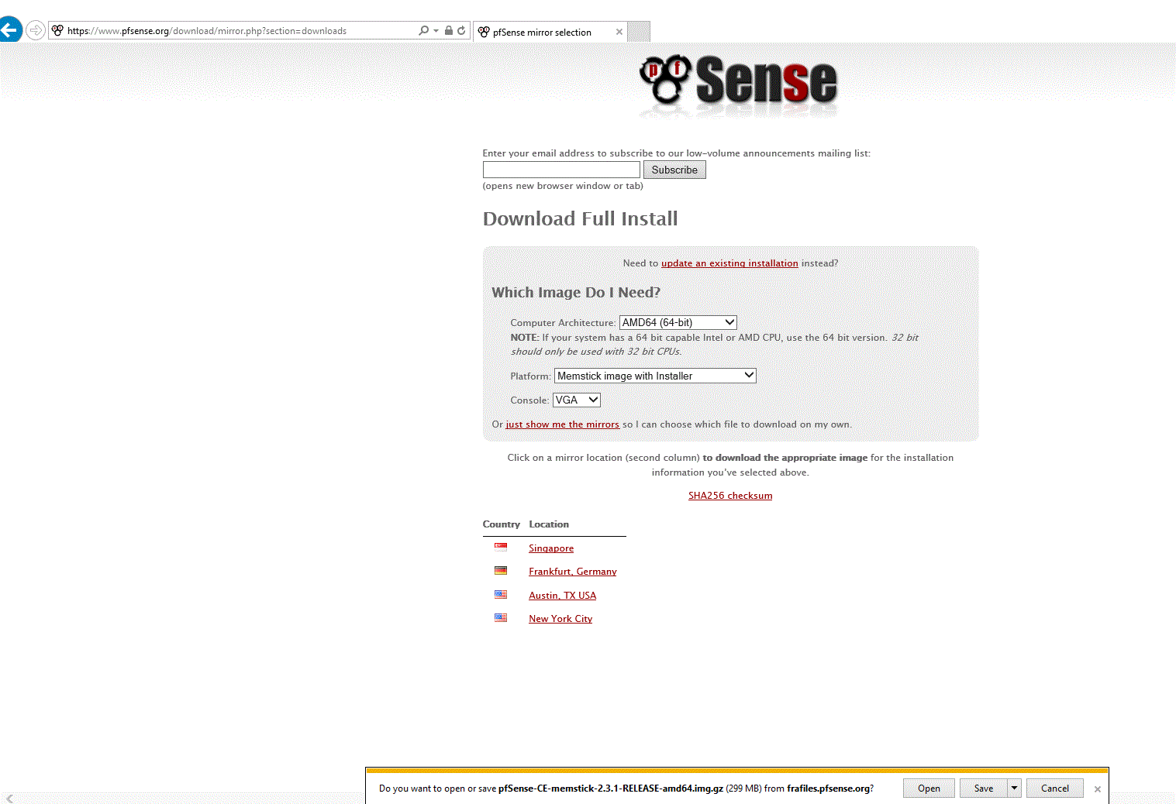Click Open in the download prompt
This screenshot has width=1176, height=804.
pos(929,789)
